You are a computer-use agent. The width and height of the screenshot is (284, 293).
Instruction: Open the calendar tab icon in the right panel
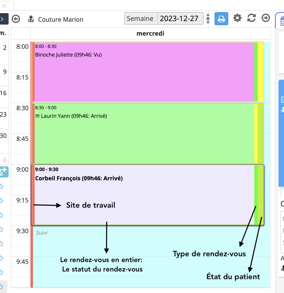point(282,21)
